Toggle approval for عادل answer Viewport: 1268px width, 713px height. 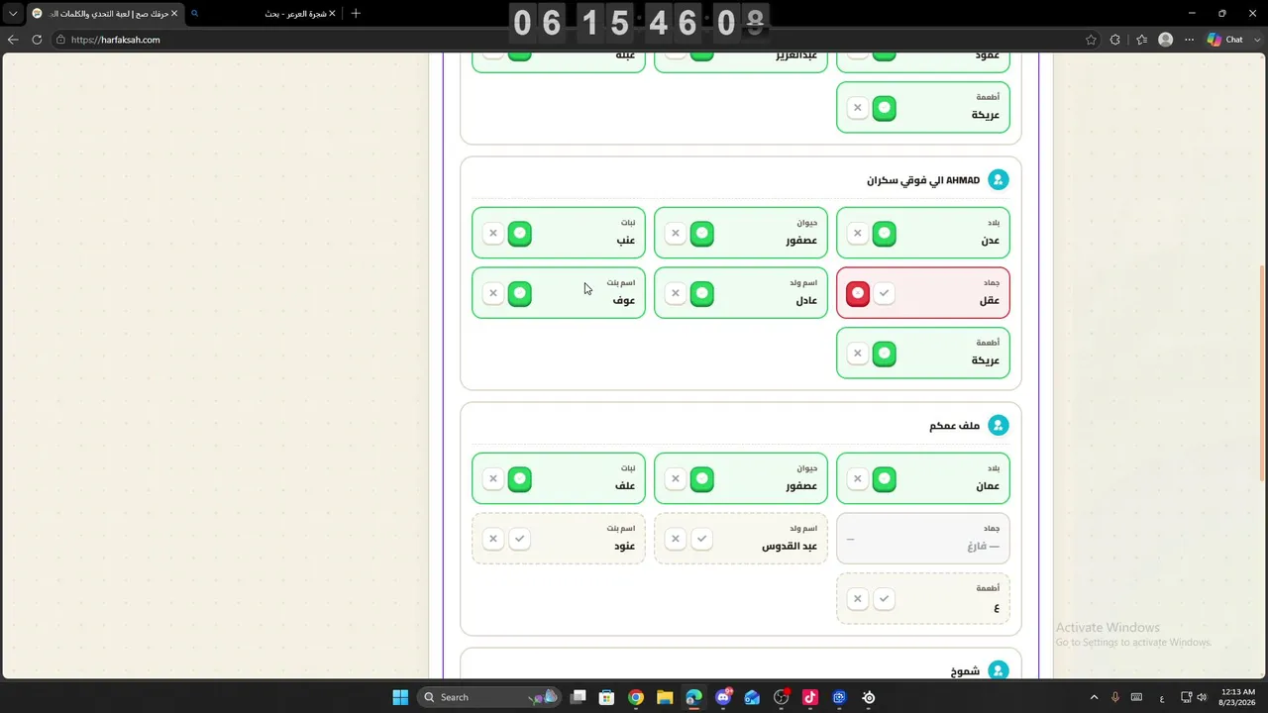click(701, 294)
